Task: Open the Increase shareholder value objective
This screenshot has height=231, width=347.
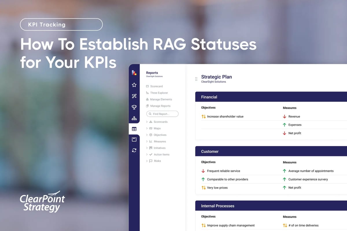Action: tap(225, 117)
